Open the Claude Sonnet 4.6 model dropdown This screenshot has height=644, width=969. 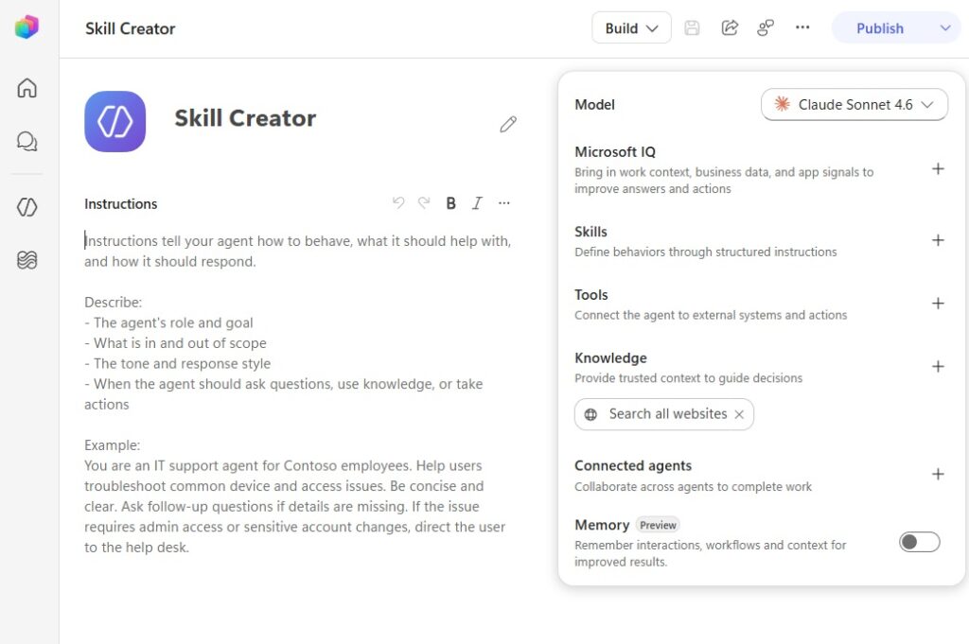point(854,104)
